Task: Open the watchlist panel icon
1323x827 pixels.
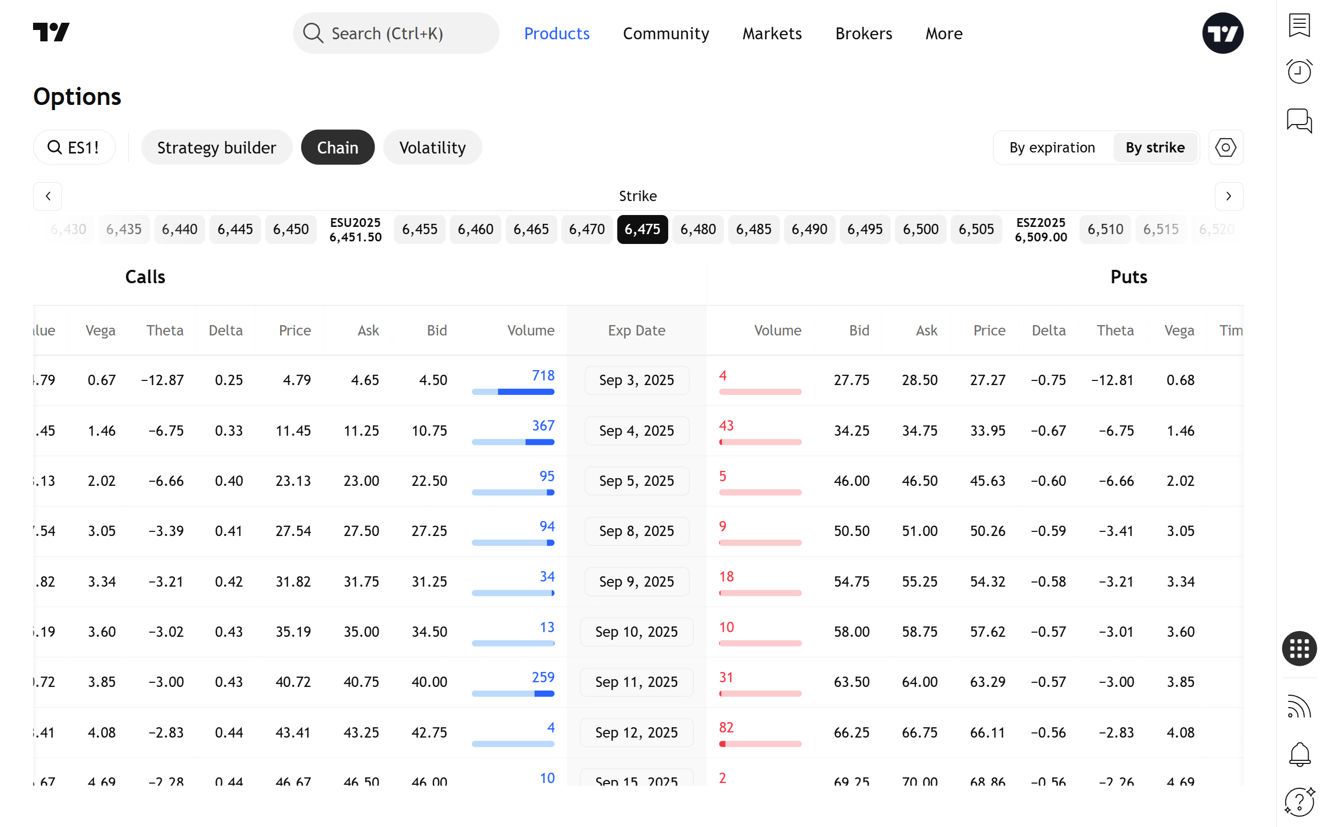Action: (1299, 25)
